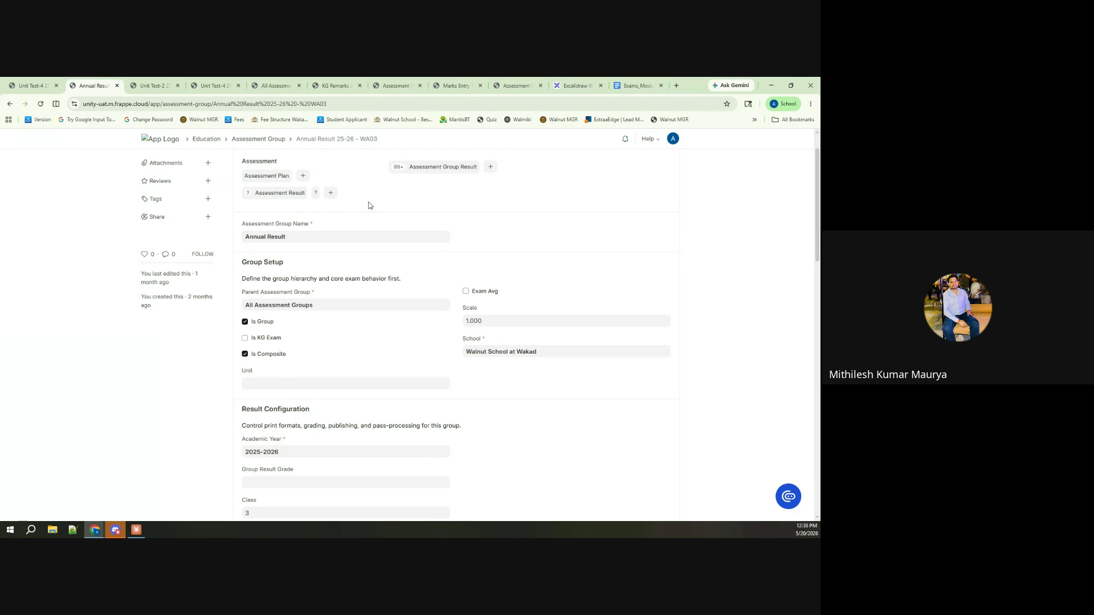This screenshot has width=1094, height=615.
Task: Open the Academic Year field
Action: (x=346, y=452)
